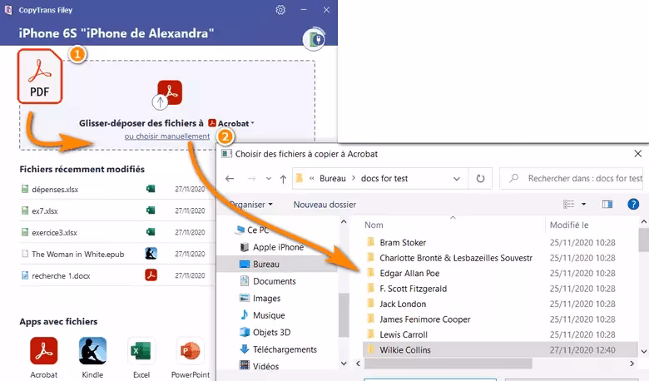Select Téléchargements in the navigation pane

pyautogui.click(x=285, y=349)
